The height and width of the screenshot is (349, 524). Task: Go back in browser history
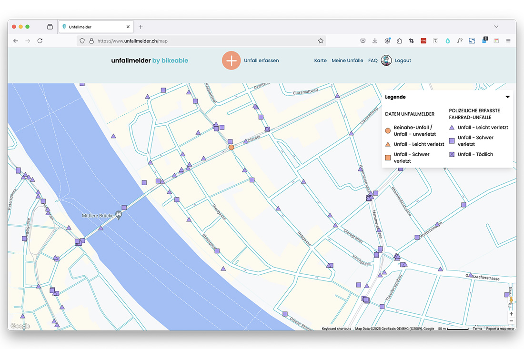[x=16, y=41]
